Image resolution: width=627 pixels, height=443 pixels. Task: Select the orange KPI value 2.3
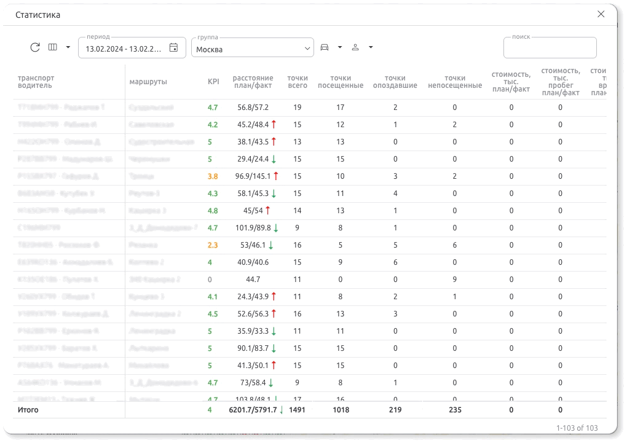pos(213,245)
